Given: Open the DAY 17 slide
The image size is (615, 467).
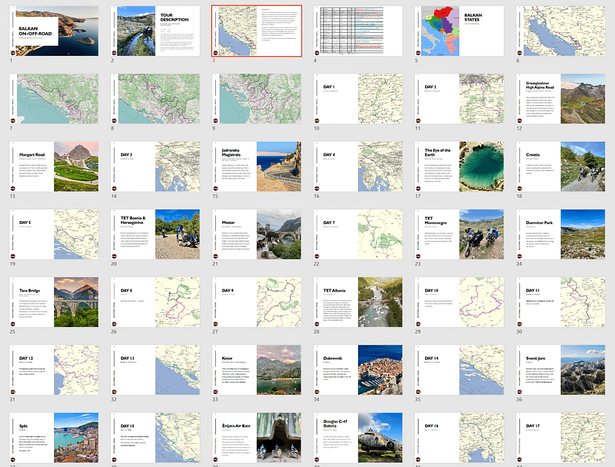Looking at the screenshot, I should coord(561,438).
